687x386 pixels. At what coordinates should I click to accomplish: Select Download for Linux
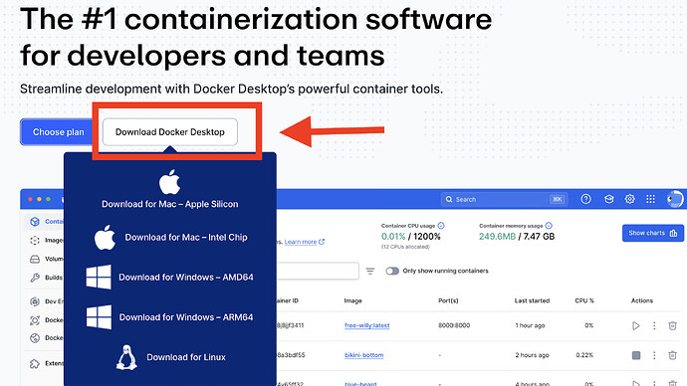(186, 357)
